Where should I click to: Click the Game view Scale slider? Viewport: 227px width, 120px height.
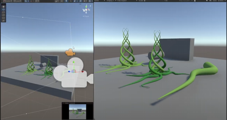[154, 1]
